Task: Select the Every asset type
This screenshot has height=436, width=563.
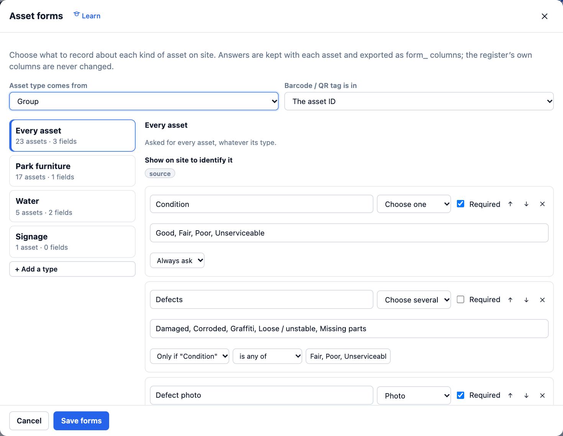Action: pyautogui.click(x=72, y=136)
